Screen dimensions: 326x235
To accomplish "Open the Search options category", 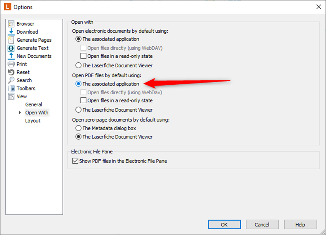I will (x=24, y=80).
